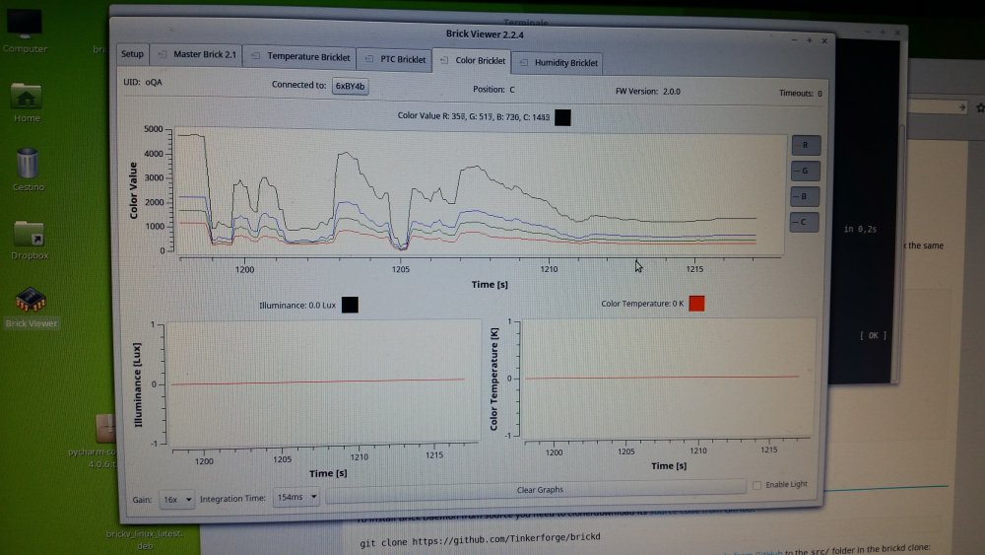Open the Dropbox folder shortcut
This screenshot has height=555, width=985.
coord(30,234)
